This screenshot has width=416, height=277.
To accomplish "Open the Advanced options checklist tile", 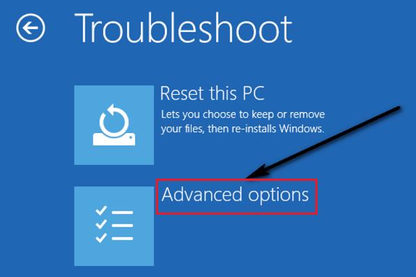I will pyautogui.click(x=114, y=226).
